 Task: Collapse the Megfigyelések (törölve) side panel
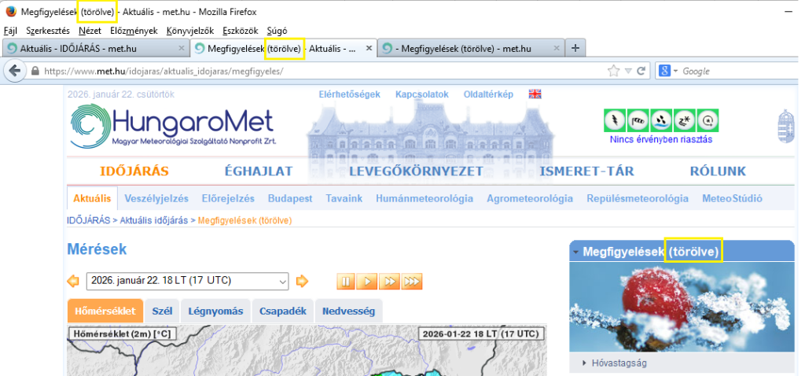coord(575,252)
